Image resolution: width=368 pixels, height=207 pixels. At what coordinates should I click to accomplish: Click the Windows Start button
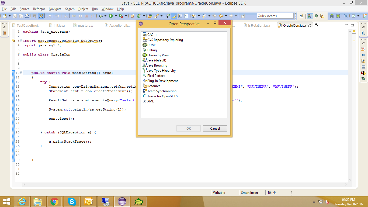(6, 201)
